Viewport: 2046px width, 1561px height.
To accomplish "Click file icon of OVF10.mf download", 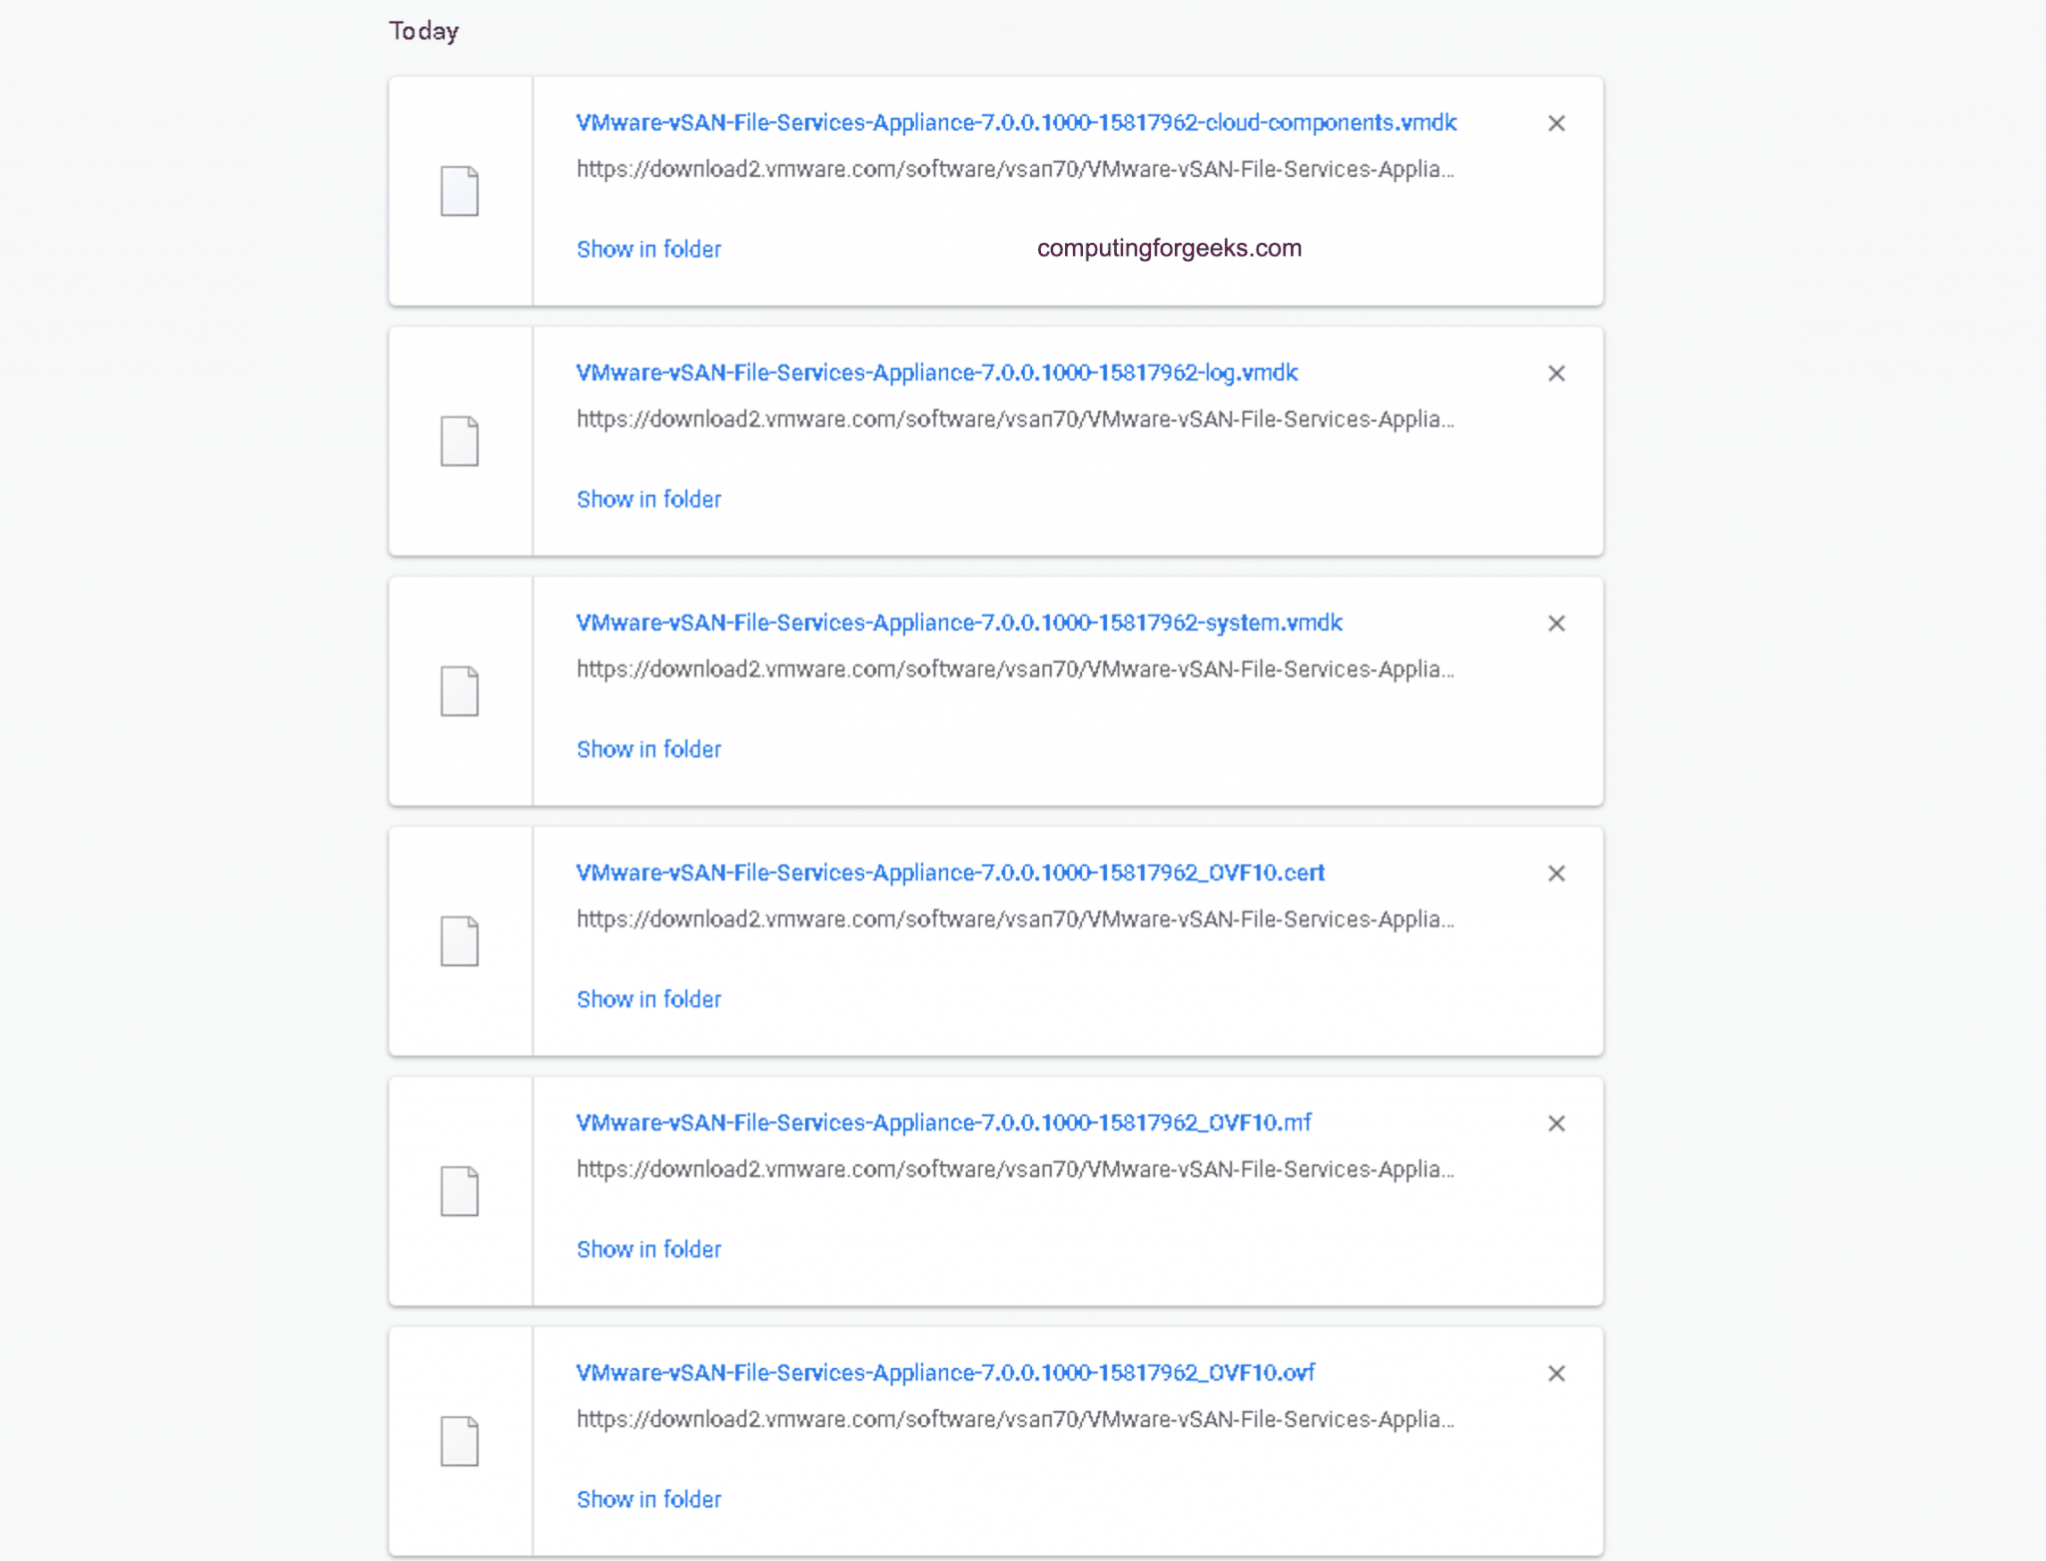I will tap(460, 1190).
